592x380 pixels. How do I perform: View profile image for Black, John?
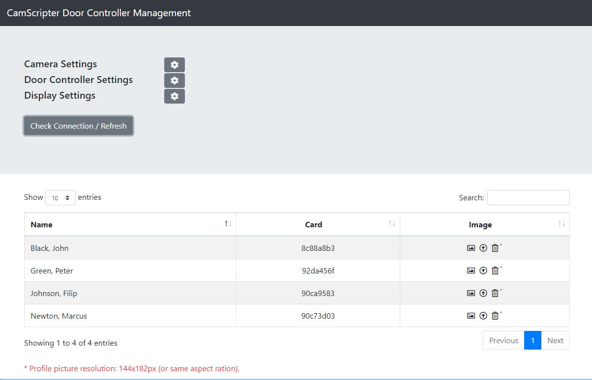pyautogui.click(x=471, y=248)
